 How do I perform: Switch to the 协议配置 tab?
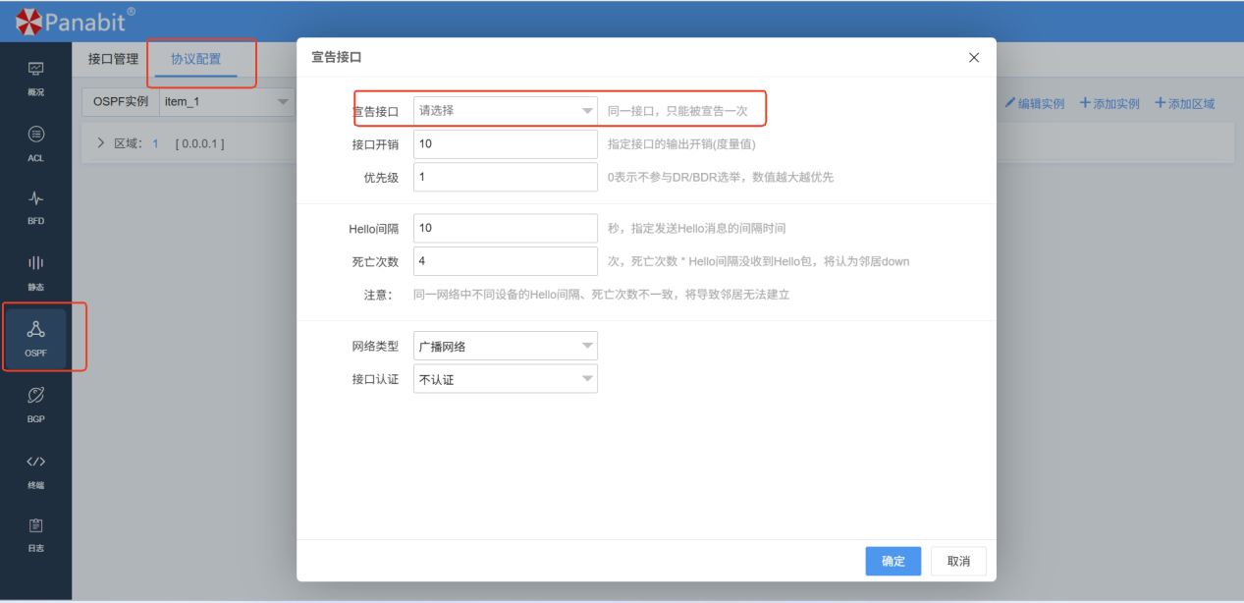[x=195, y=59]
